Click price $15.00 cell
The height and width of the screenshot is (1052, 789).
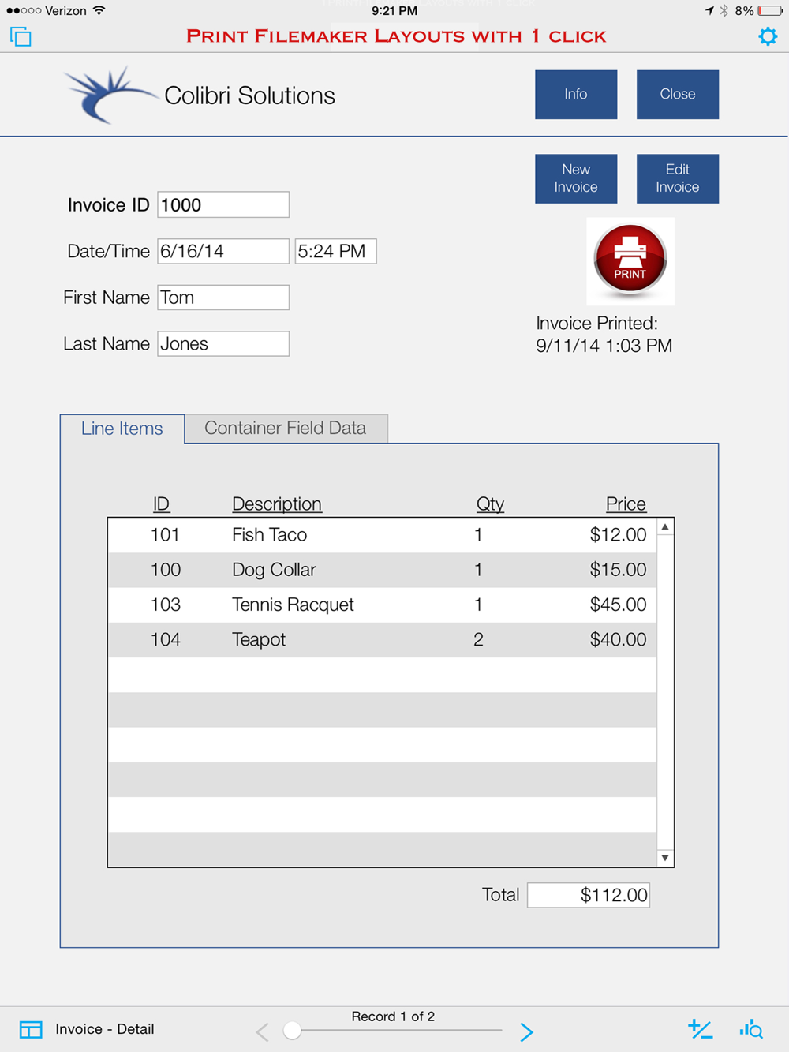618,570
